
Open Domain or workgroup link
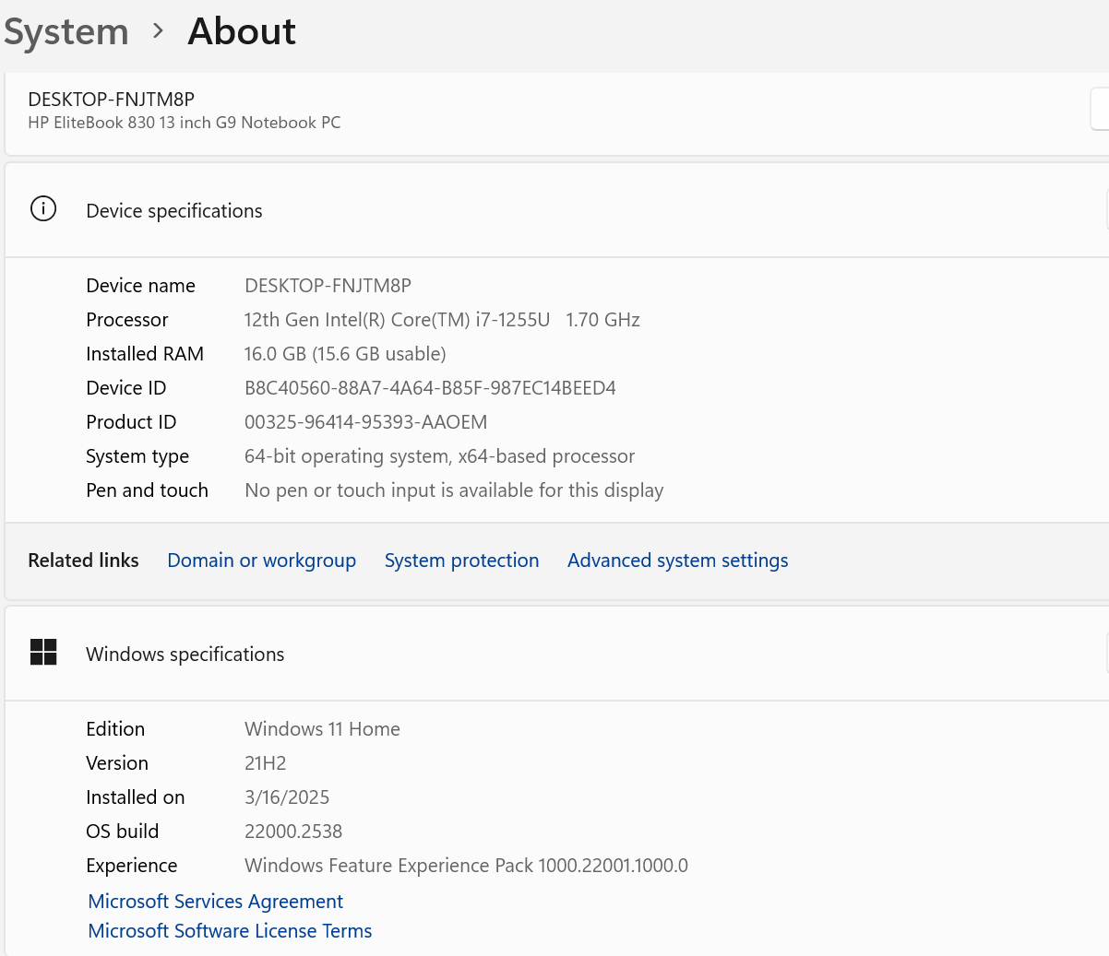(262, 561)
